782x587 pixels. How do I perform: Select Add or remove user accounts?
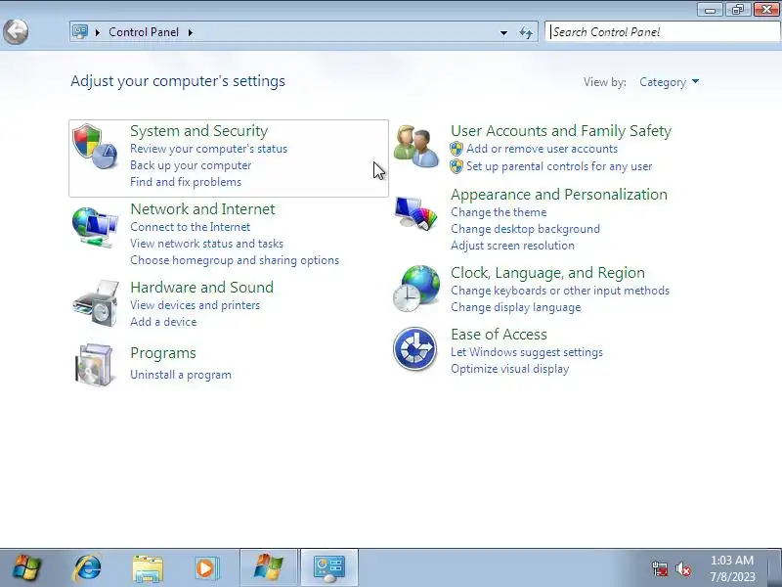click(542, 149)
